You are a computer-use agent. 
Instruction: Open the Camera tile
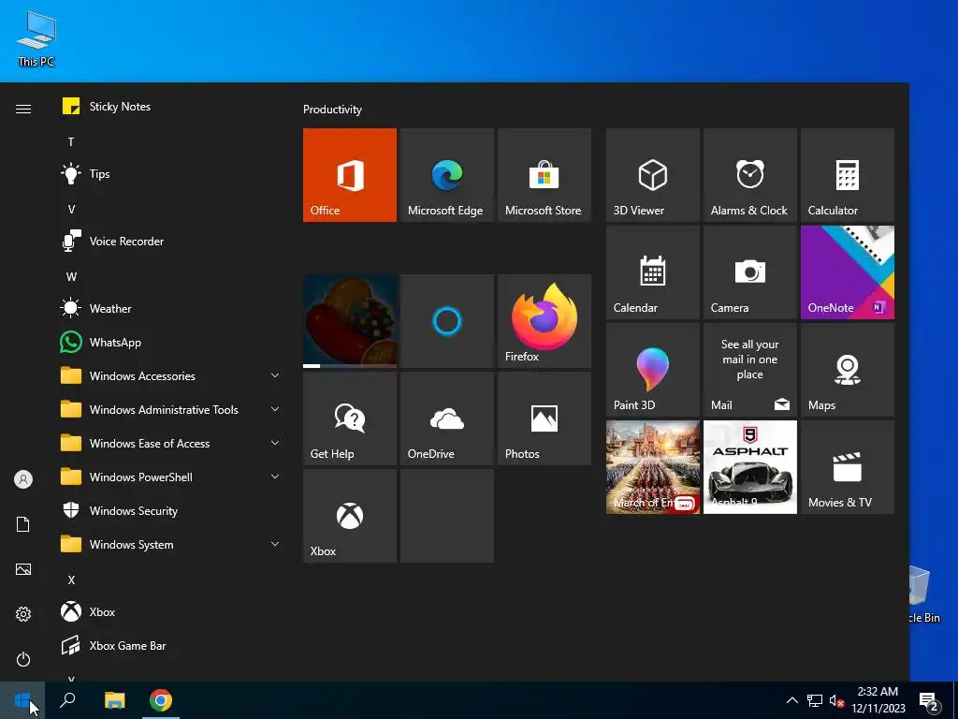tap(750, 272)
